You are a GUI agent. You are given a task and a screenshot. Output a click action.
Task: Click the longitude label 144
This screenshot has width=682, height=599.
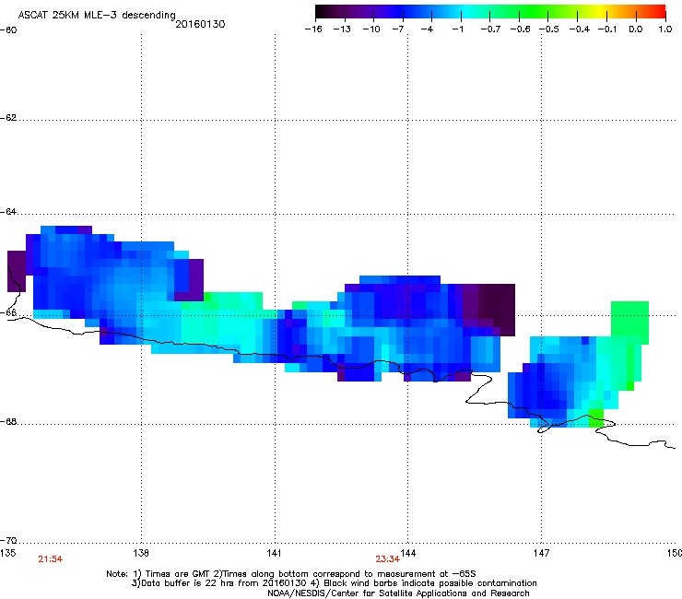click(408, 553)
